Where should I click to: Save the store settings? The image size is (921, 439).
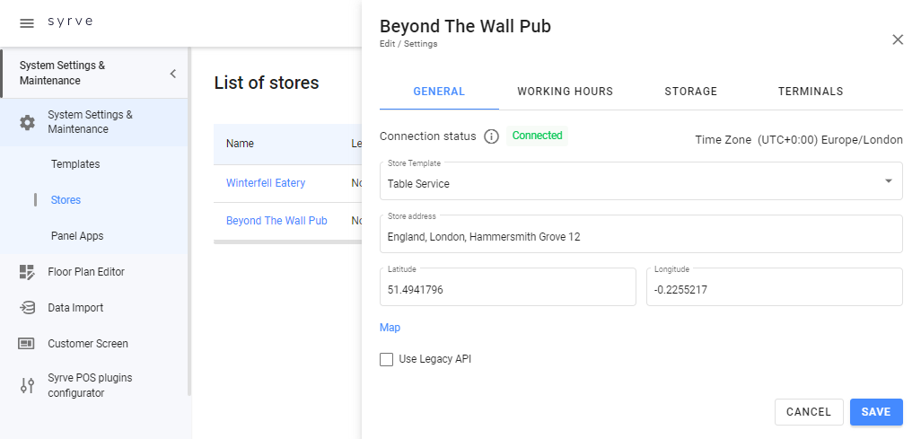875,412
